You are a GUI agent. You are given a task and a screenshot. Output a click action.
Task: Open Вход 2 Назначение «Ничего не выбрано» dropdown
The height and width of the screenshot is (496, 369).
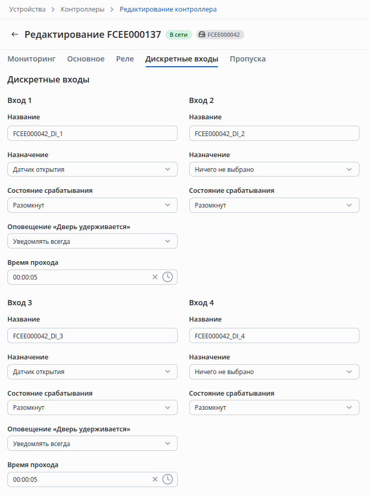[x=274, y=169]
